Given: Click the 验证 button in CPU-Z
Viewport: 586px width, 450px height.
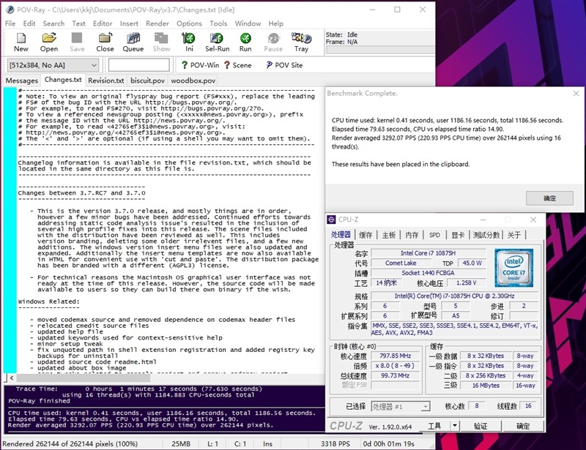Looking at the screenshot, I should (x=481, y=426).
